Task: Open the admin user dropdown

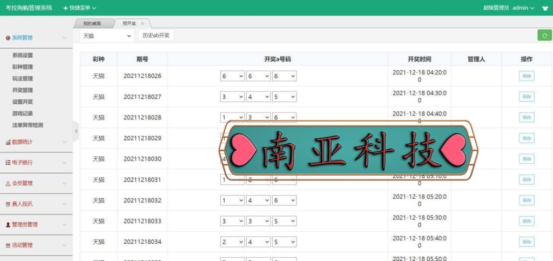Action: (x=523, y=8)
